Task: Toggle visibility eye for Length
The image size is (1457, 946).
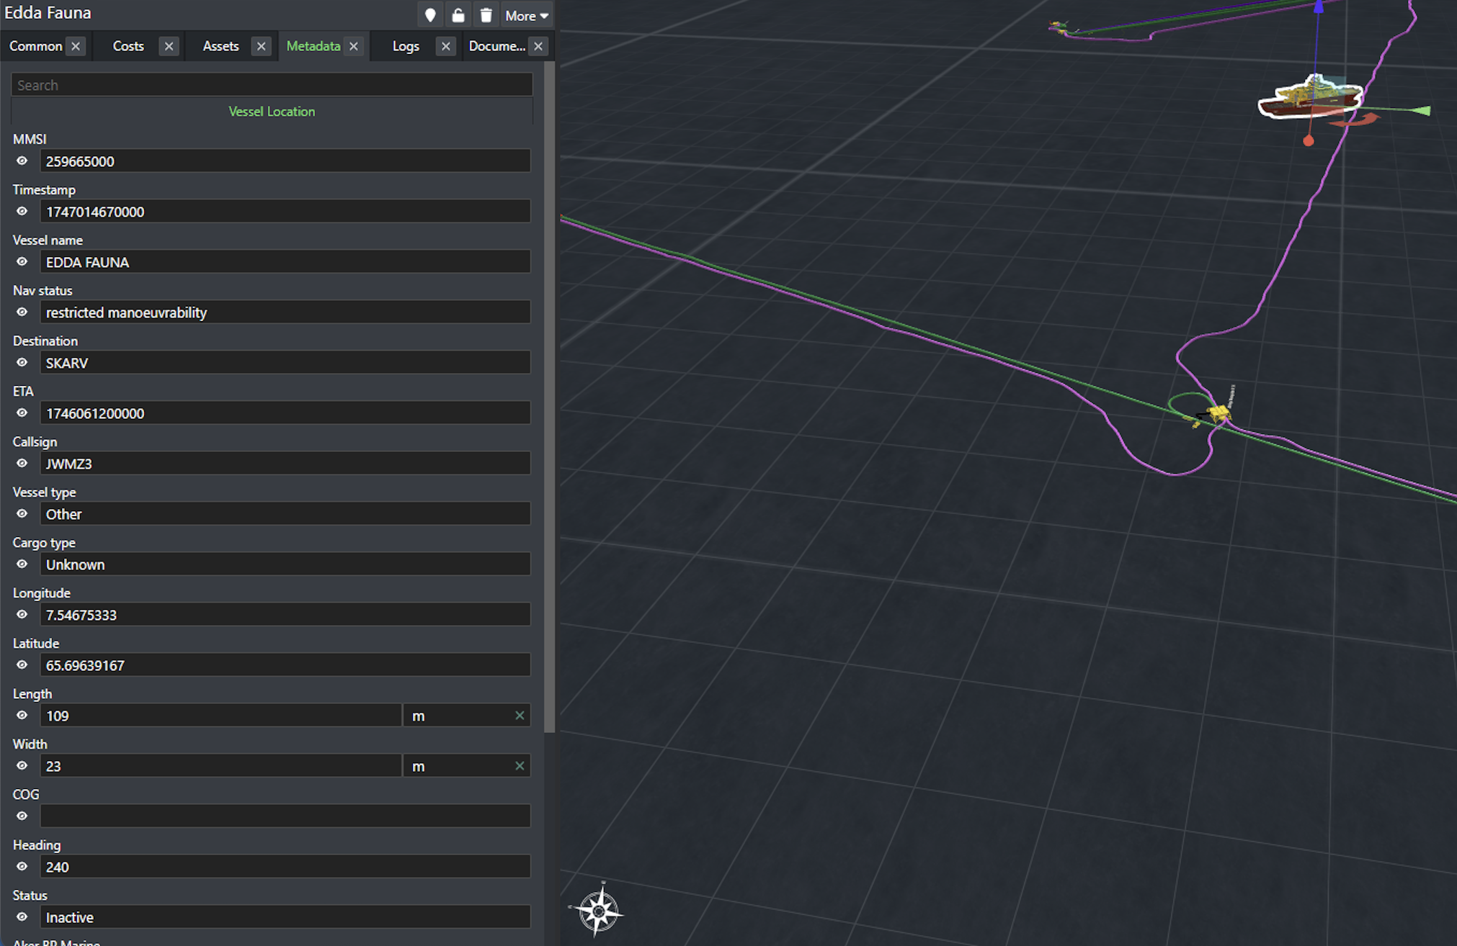Action: (22, 716)
